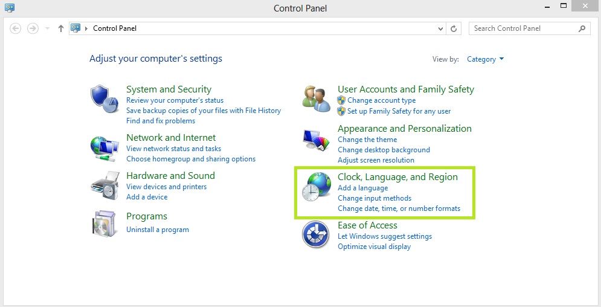
Task: Click Set up Family Safety for any user
Action: [399, 111]
